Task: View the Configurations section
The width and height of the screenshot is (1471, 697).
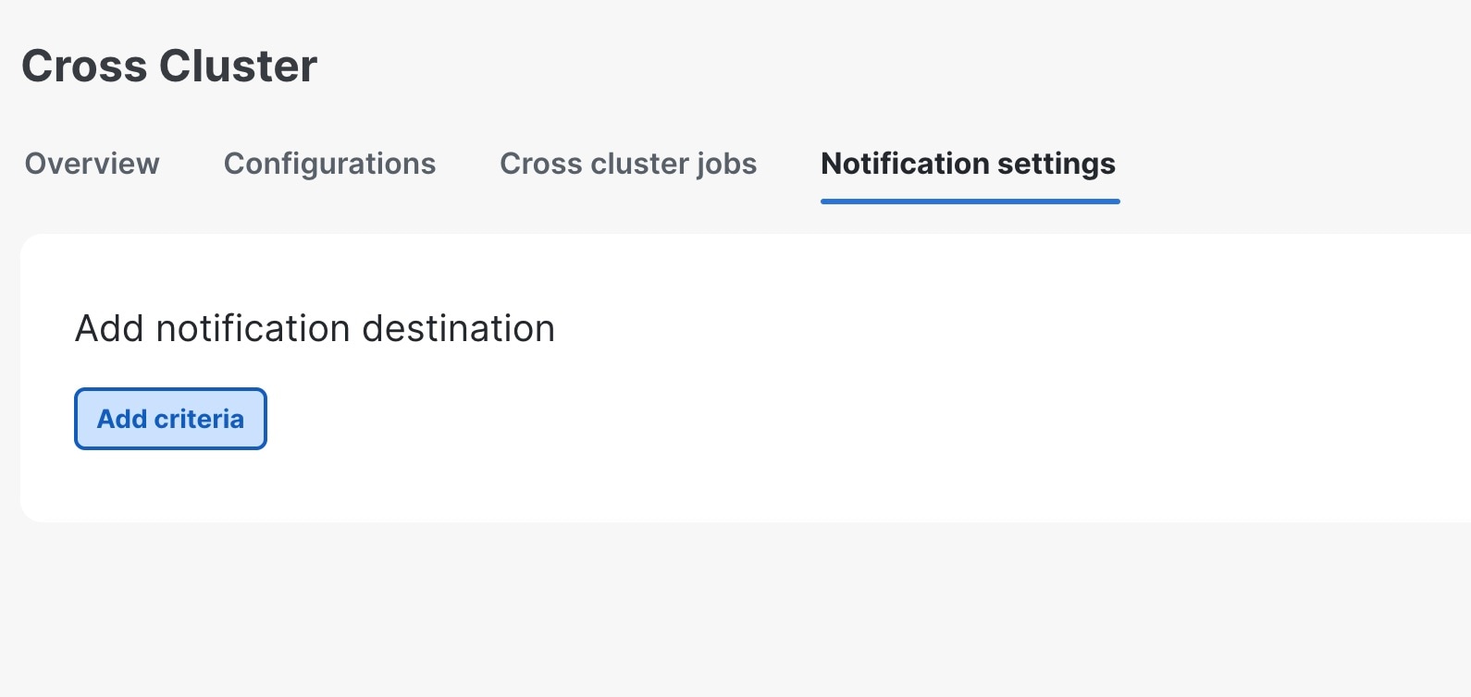Action: click(x=329, y=164)
